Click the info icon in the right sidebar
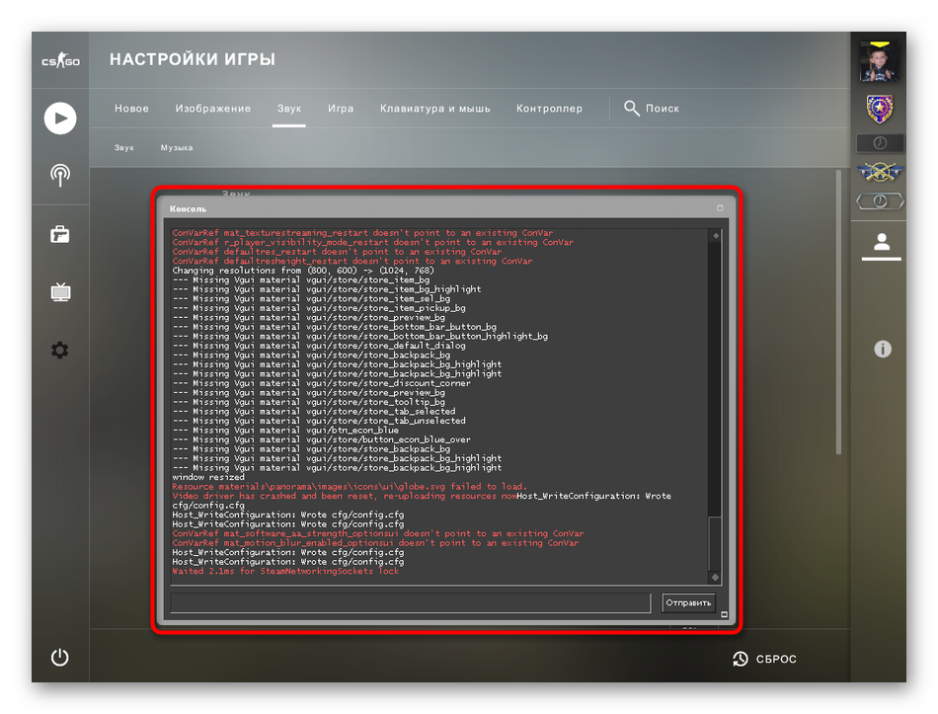The image size is (938, 714). click(883, 349)
